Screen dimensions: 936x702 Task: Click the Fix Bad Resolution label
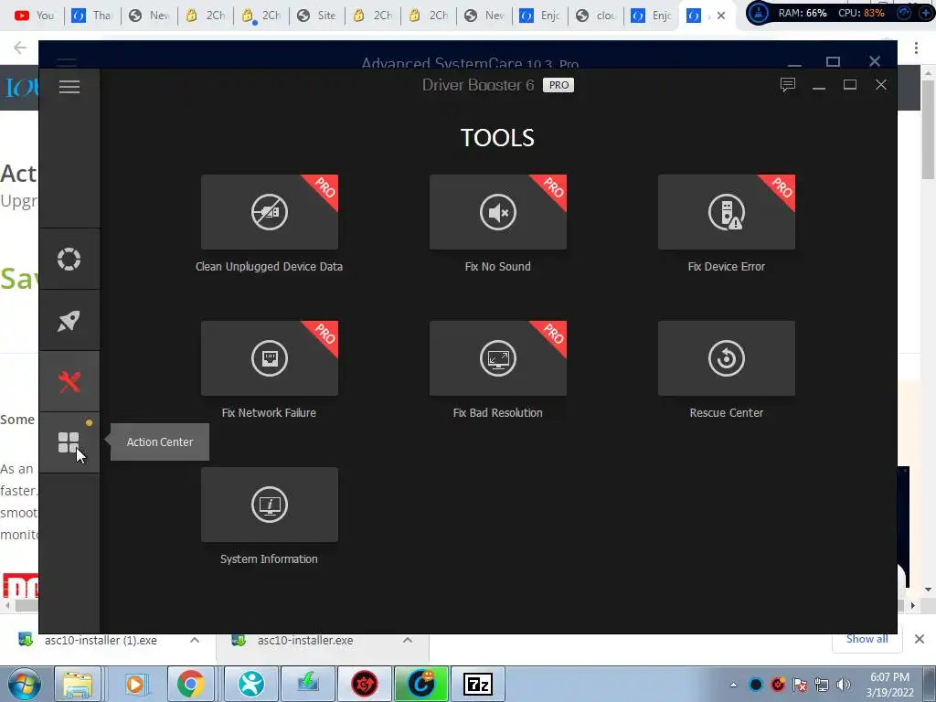click(x=498, y=413)
